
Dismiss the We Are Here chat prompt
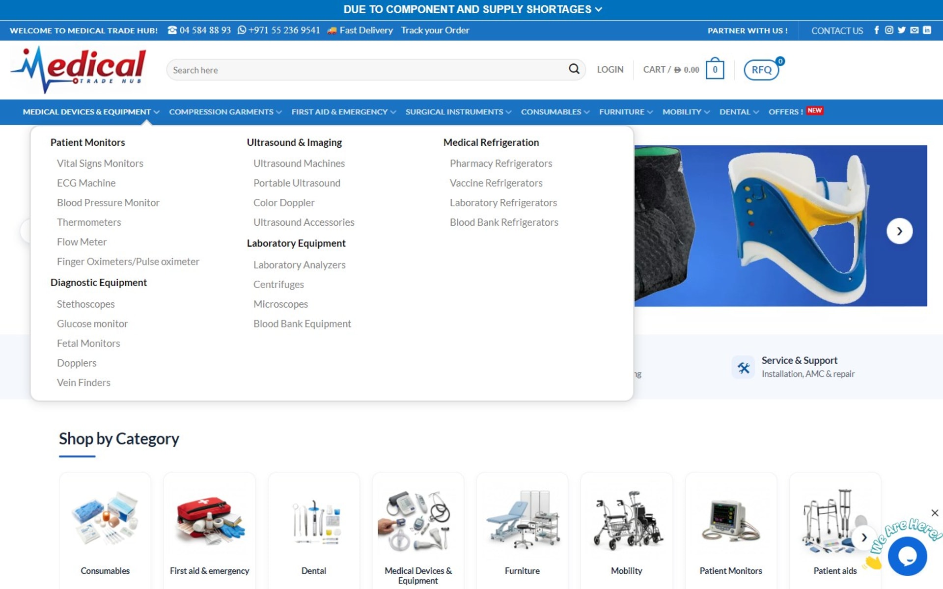click(935, 513)
